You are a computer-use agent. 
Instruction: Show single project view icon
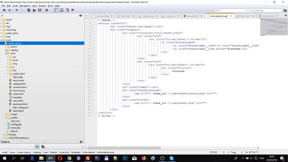tap(37, 147)
